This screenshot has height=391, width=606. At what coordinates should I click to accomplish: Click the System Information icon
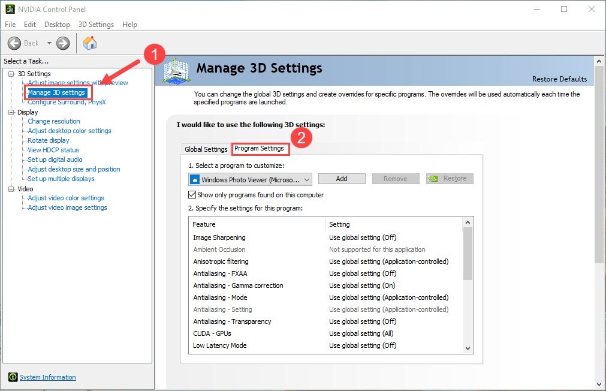tap(13, 377)
